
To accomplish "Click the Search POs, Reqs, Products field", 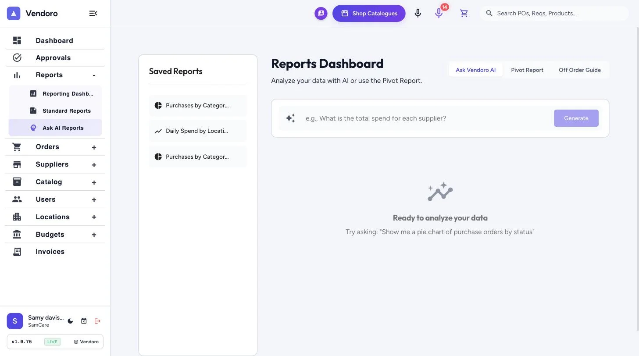I will pos(555,14).
